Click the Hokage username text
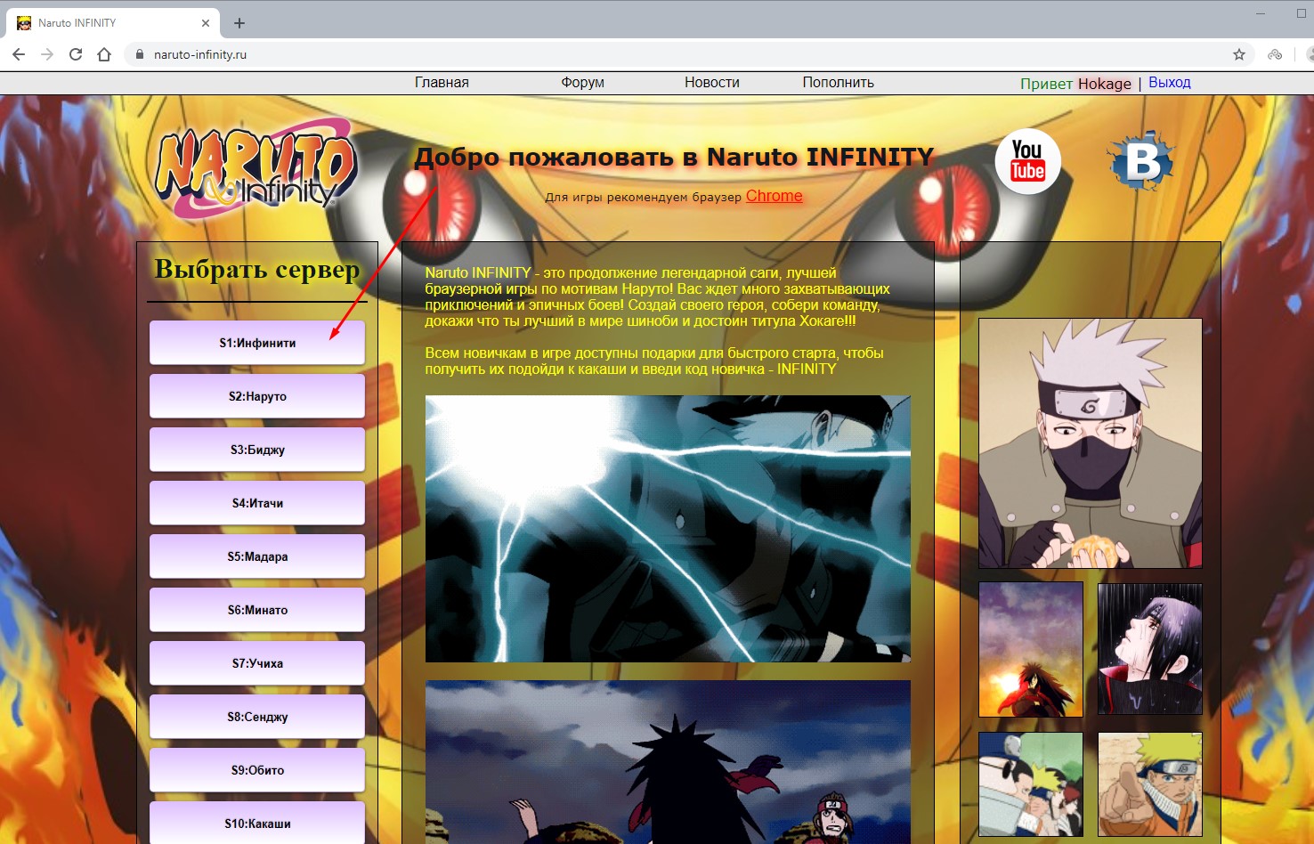1314x844 pixels. coord(1105,84)
